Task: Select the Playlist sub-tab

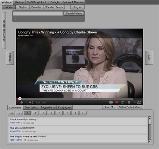Action: pyautogui.click(x=22, y=7)
